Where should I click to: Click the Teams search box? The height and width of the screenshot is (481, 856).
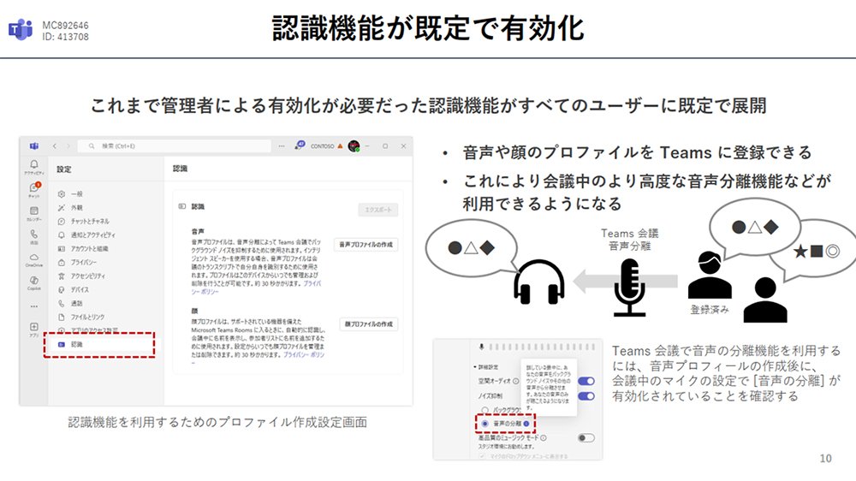coord(175,145)
